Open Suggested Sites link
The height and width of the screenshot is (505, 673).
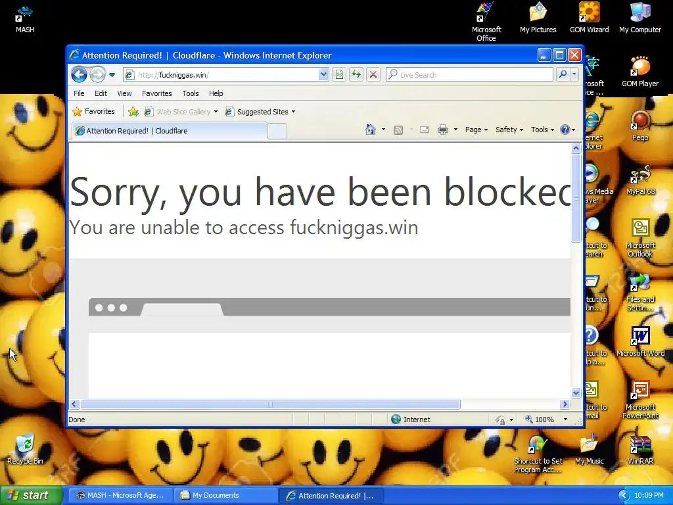tap(257, 112)
